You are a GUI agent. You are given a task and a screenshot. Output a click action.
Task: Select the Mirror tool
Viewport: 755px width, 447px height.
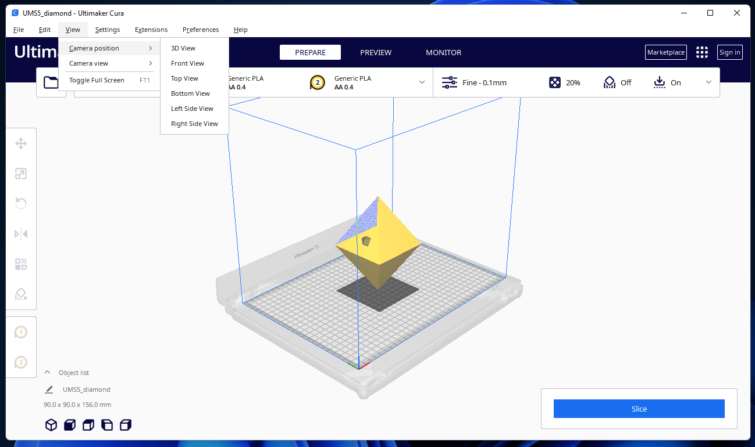21,234
